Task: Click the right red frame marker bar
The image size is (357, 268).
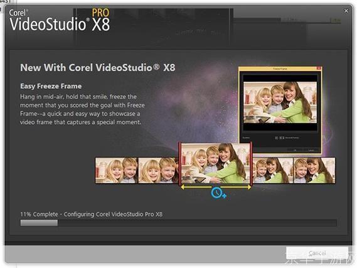Action: [251, 163]
